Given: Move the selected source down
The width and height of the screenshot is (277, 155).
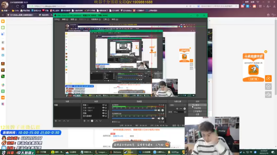Looking at the screenshot, I should pyautogui.click(x=100, y=121).
